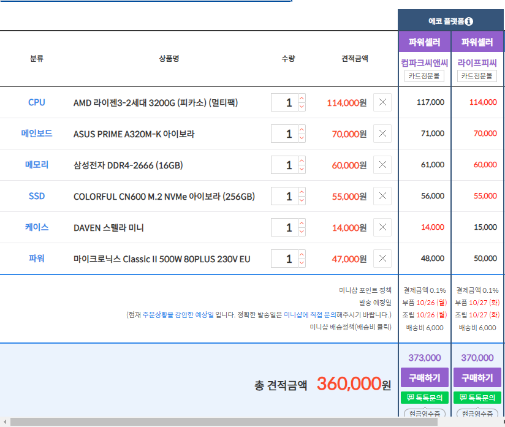
Task: Remove the 삼성전자 DDR4-2666 memory item
Action: pos(382,165)
